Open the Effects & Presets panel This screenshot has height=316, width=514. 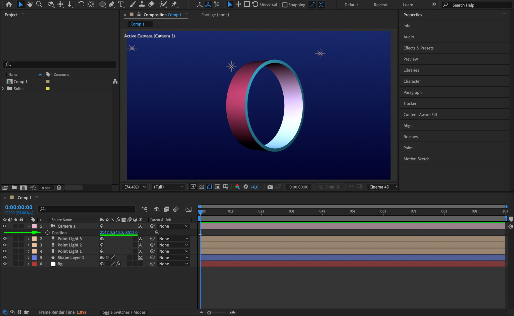[418, 48]
